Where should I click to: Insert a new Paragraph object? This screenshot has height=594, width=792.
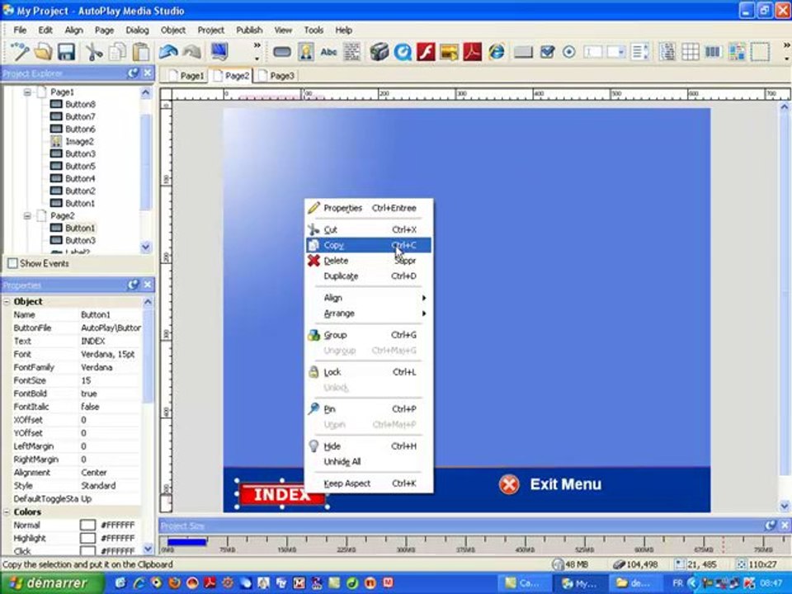352,51
